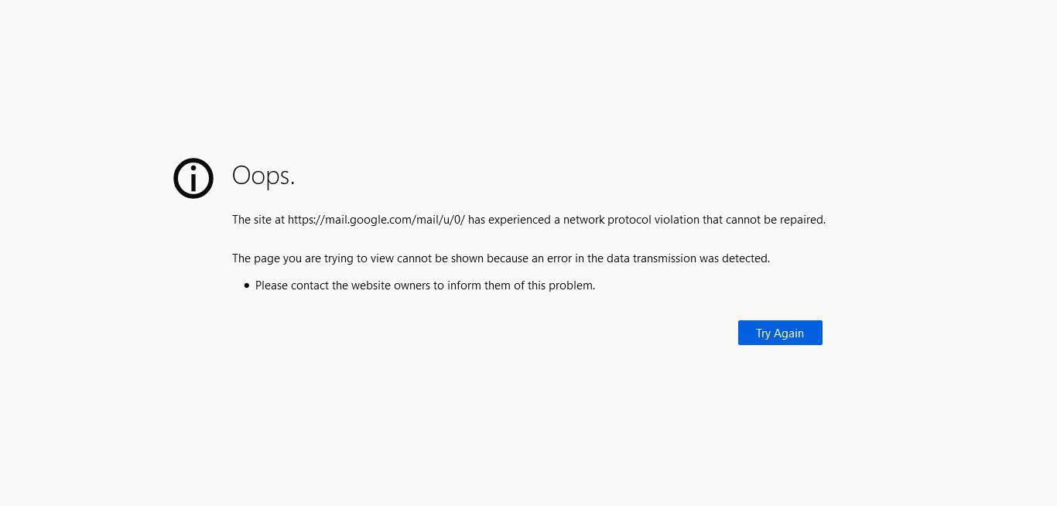
Task: Click the bullet point about contacting website owners
Action: 425,285
